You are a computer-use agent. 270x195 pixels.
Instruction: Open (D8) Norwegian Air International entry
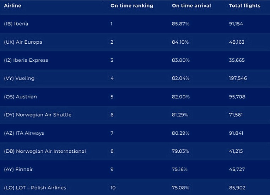coord(45,151)
